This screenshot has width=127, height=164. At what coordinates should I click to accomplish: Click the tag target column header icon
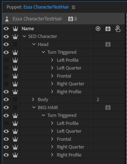[x=98, y=29]
